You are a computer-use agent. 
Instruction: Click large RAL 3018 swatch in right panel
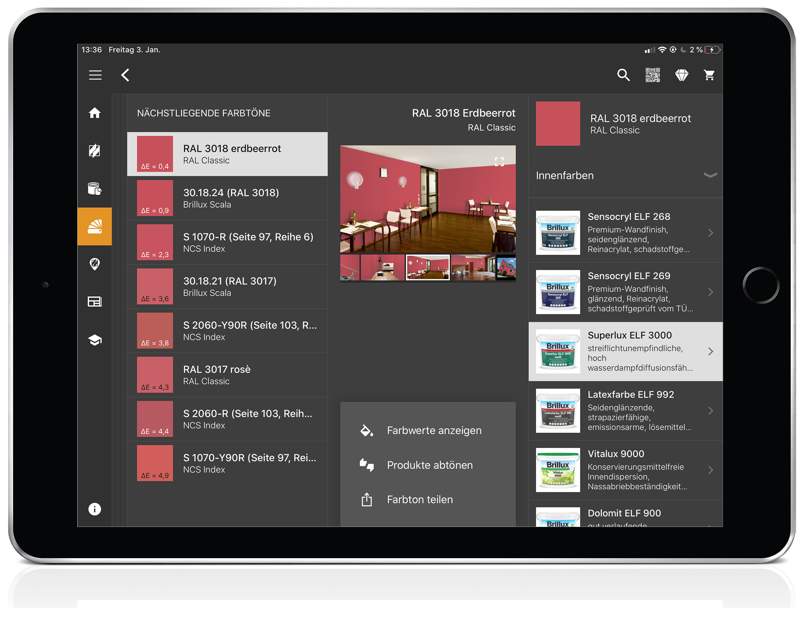click(558, 124)
